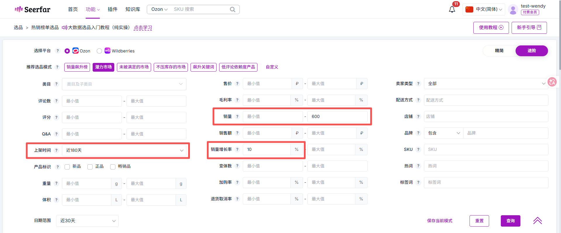This screenshot has width=561, height=233.
Task: Switch to the 精简 mode tab
Action: (x=499, y=51)
